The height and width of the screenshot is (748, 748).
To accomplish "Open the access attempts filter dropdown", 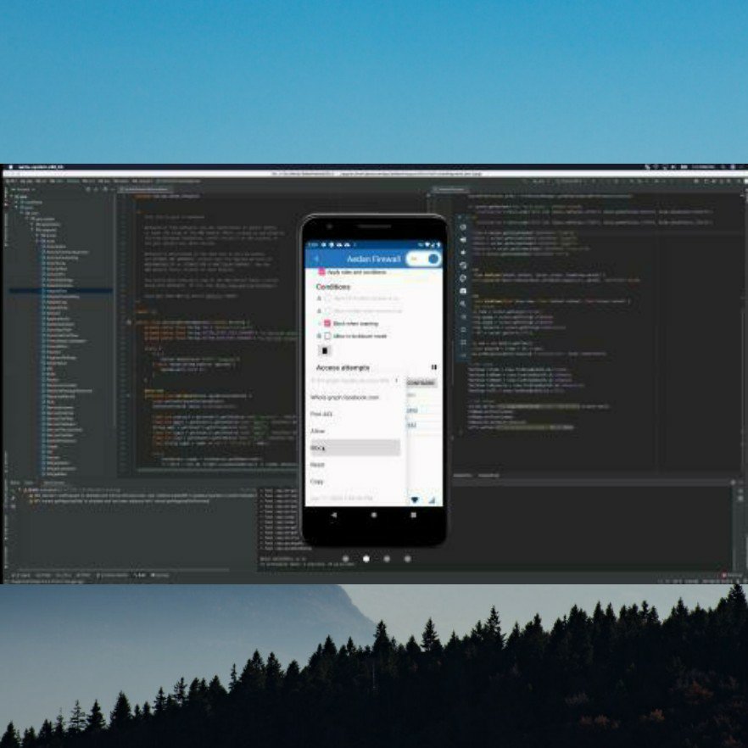I will 397,380.
